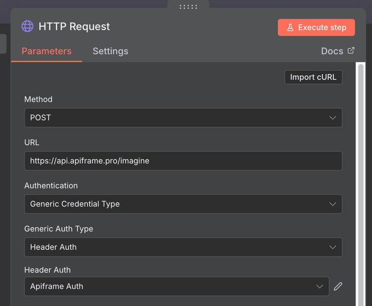The height and width of the screenshot is (306, 372).
Task: Open the Authentication dropdown
Action: point(183,204)
